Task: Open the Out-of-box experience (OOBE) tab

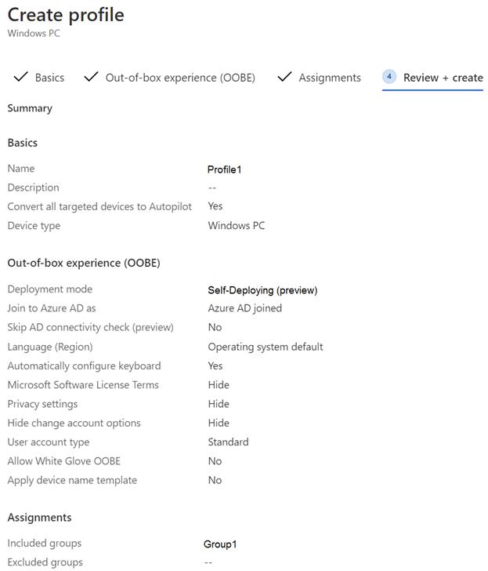Action: click(180, 78)
